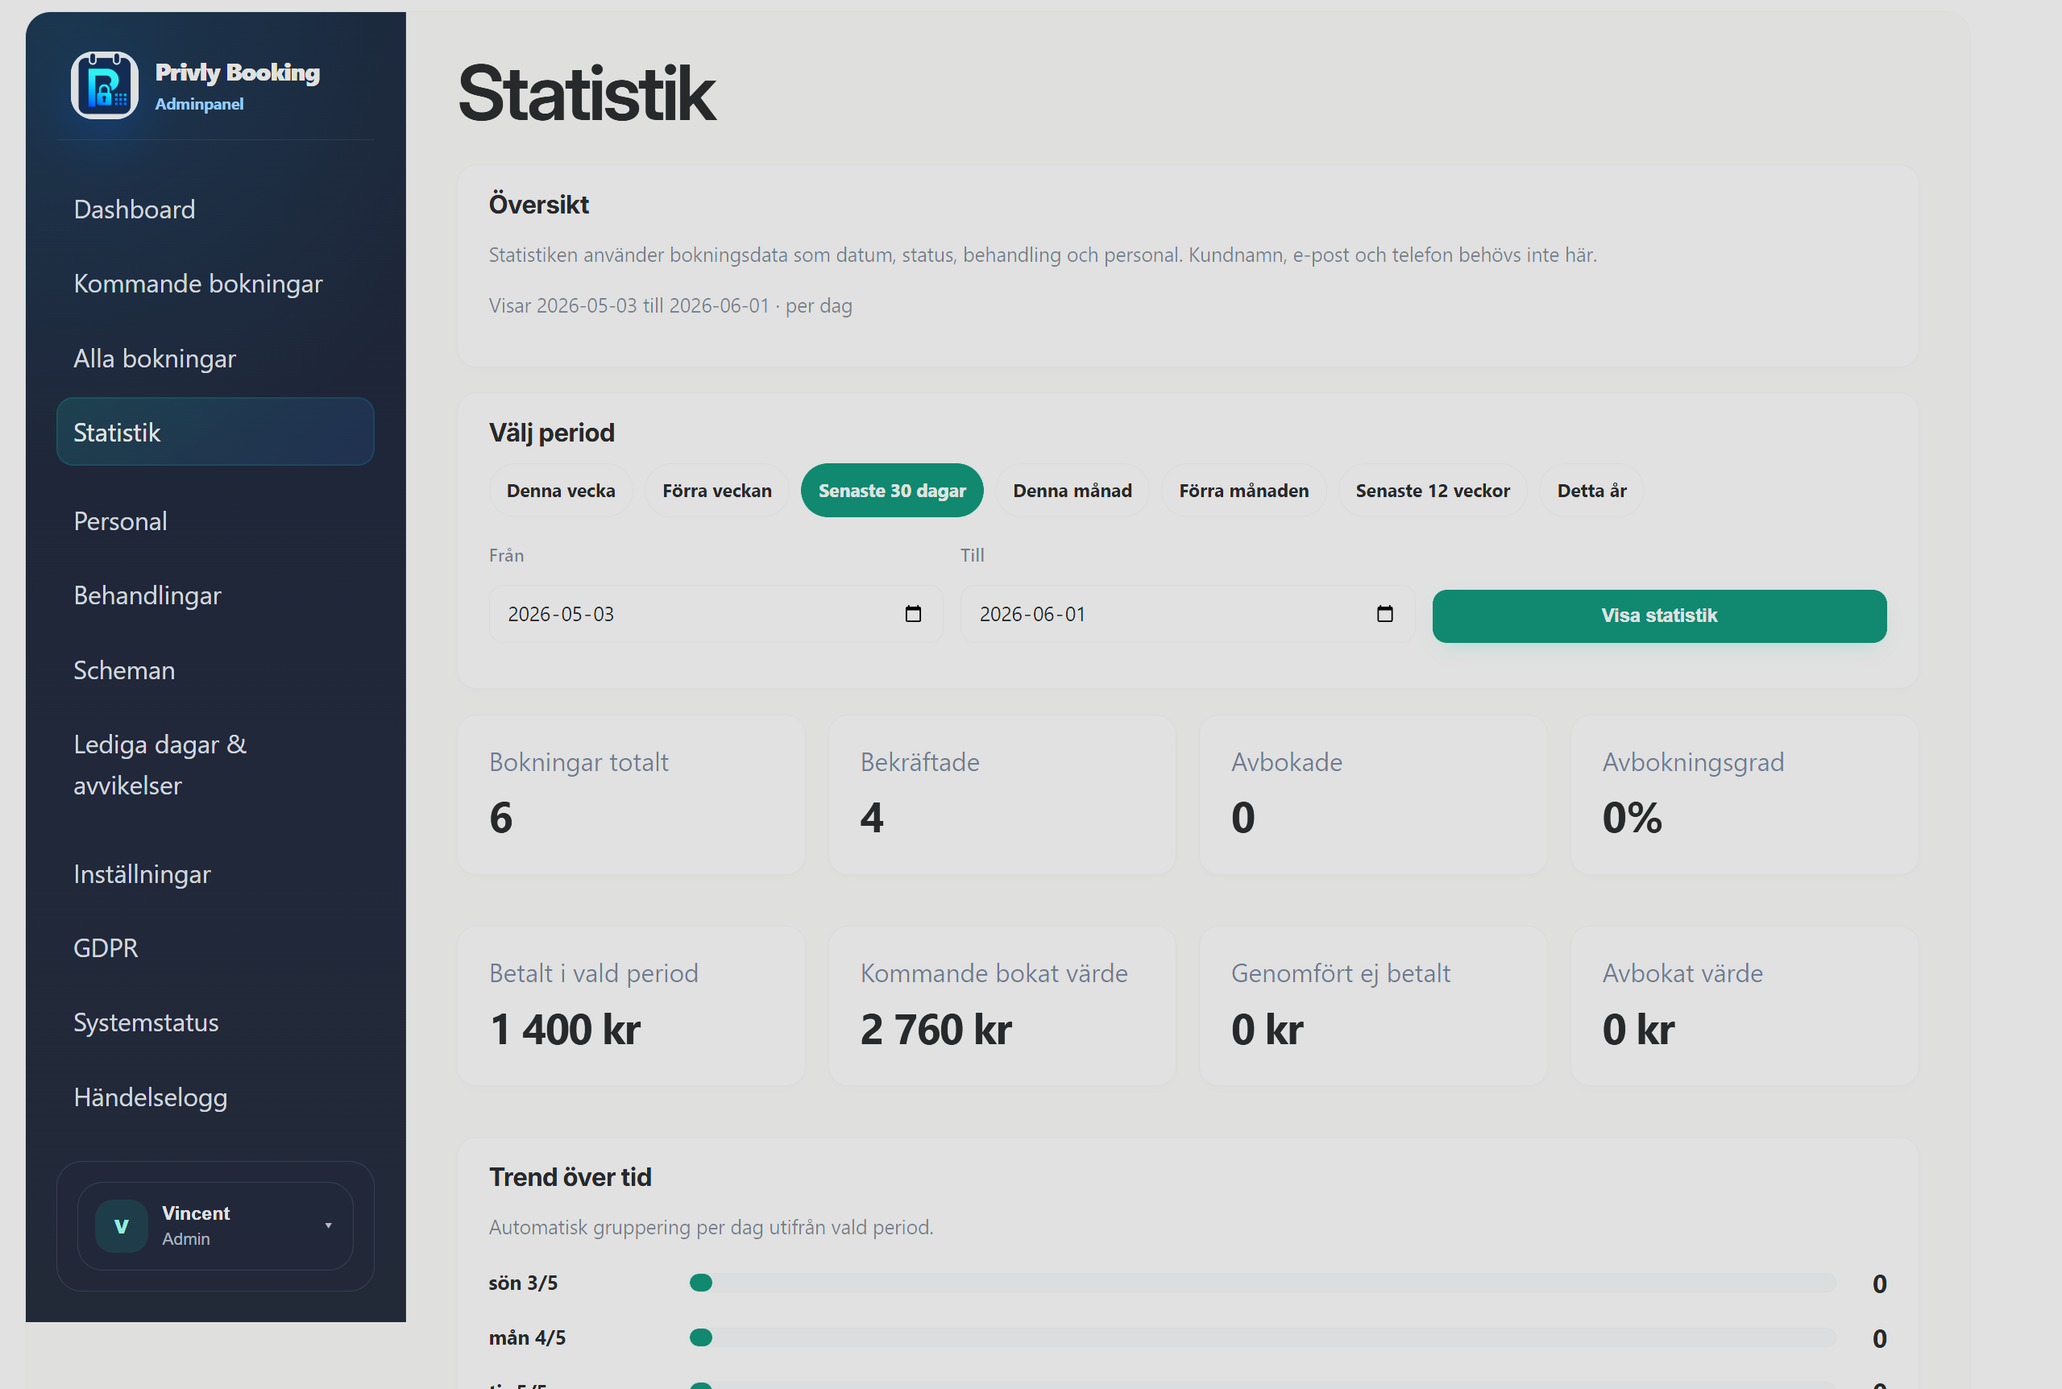This screenshot has height=1389, width=2062.
Task: Open calendar picker in Till date field
Action: (1385, 614)
